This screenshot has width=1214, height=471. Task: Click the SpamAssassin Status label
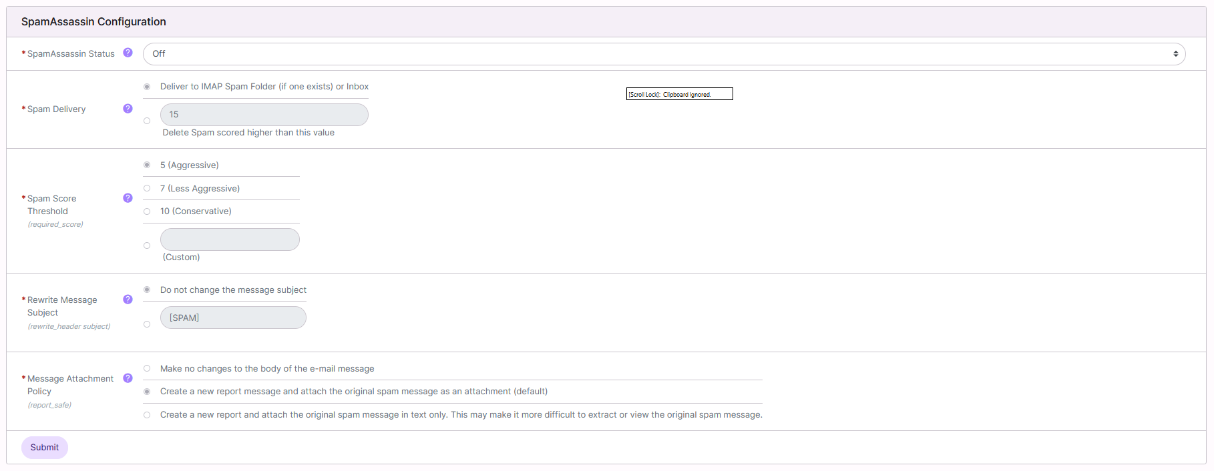point(71,53)
